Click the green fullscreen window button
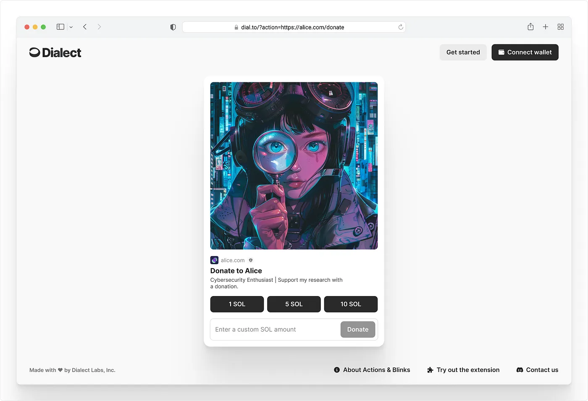The image size is (588, 401). click(x=43, y=27)
